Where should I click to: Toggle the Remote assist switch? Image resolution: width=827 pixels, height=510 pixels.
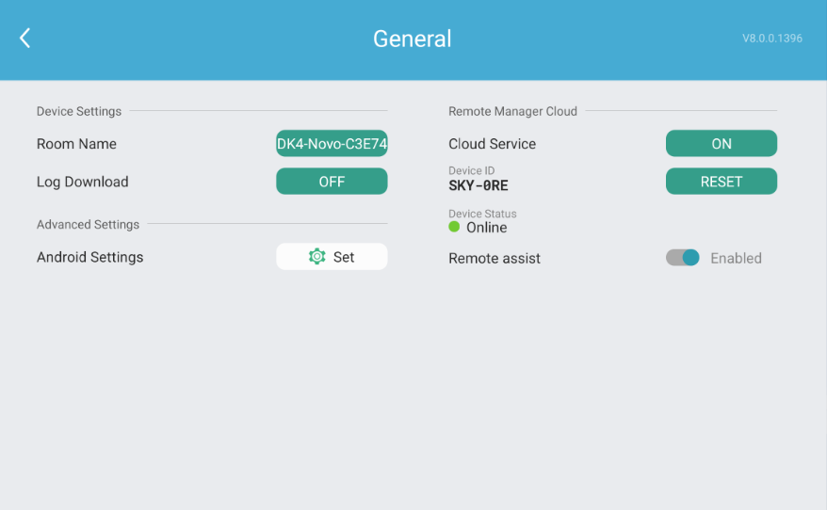(683, 258)
